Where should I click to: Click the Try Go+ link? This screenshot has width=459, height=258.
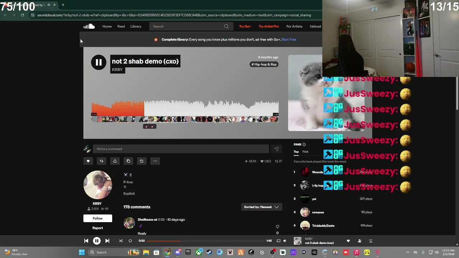pos(245,26)
